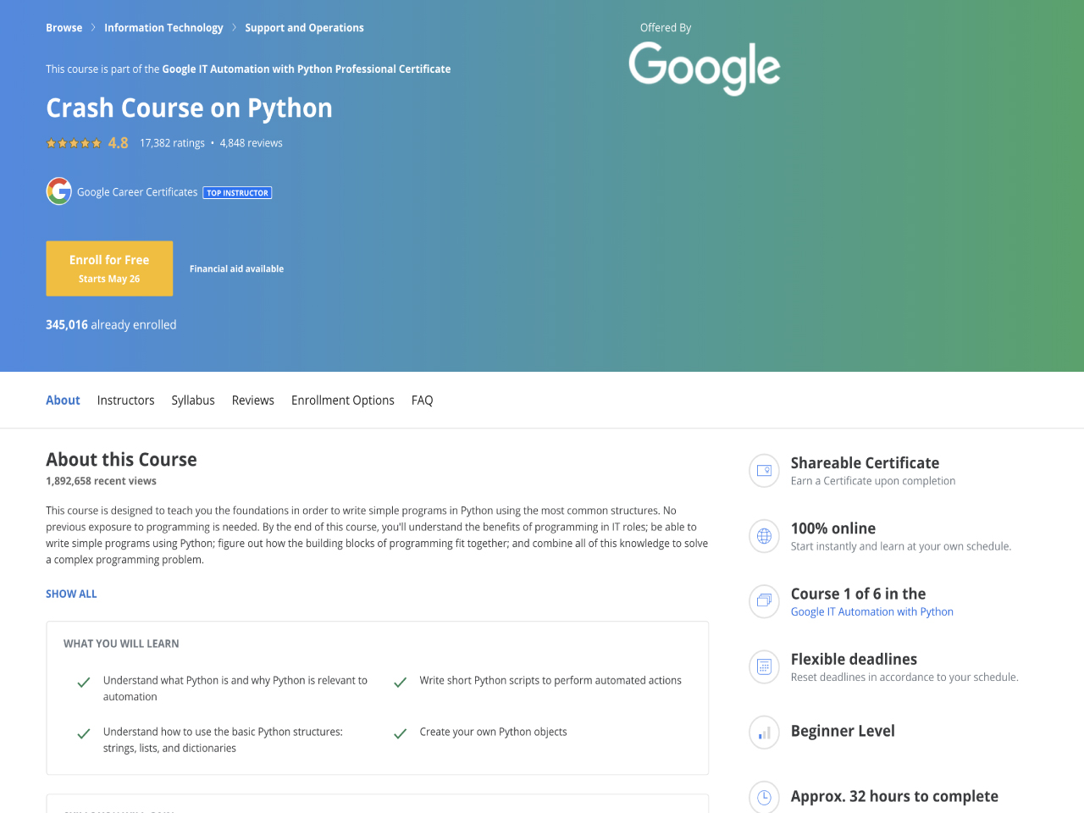
Task: Open the Enrollment Options tab
Action: pyautogui.click(x=343, y=401)
